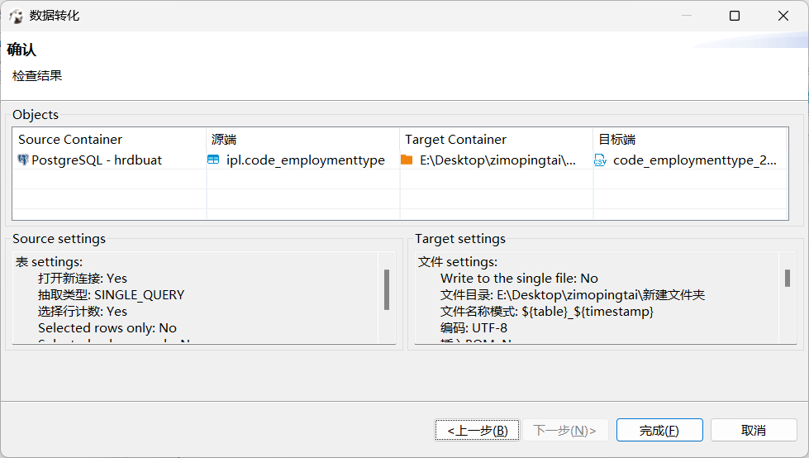The image size is (809, 458).
Task: Click the orange folder icon
Action: pyautogui.click(x=407, y=160)
